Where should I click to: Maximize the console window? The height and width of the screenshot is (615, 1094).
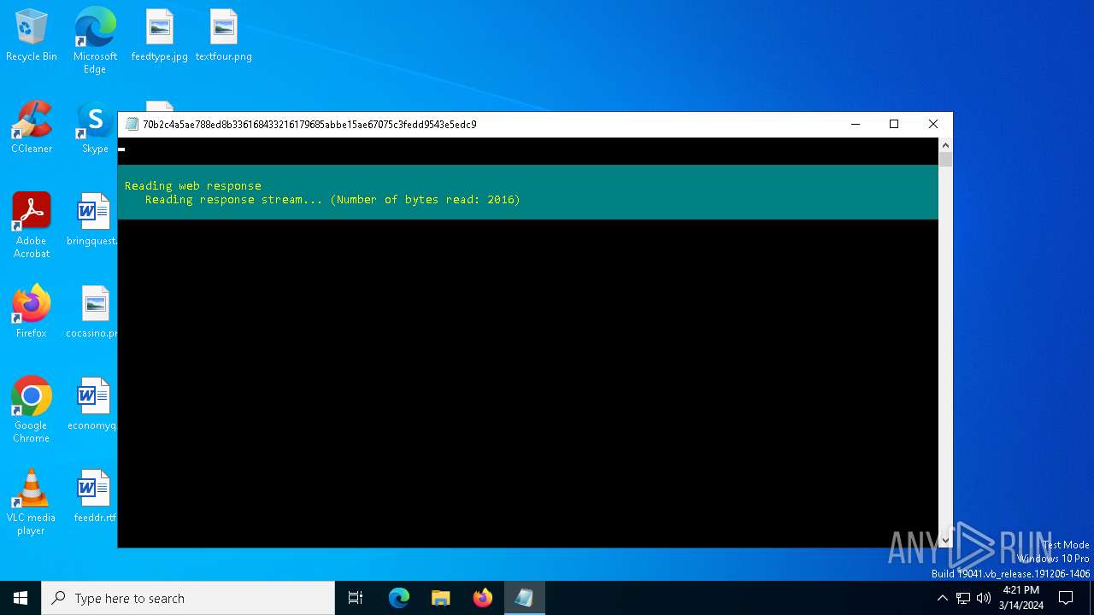tap(894, 125)
